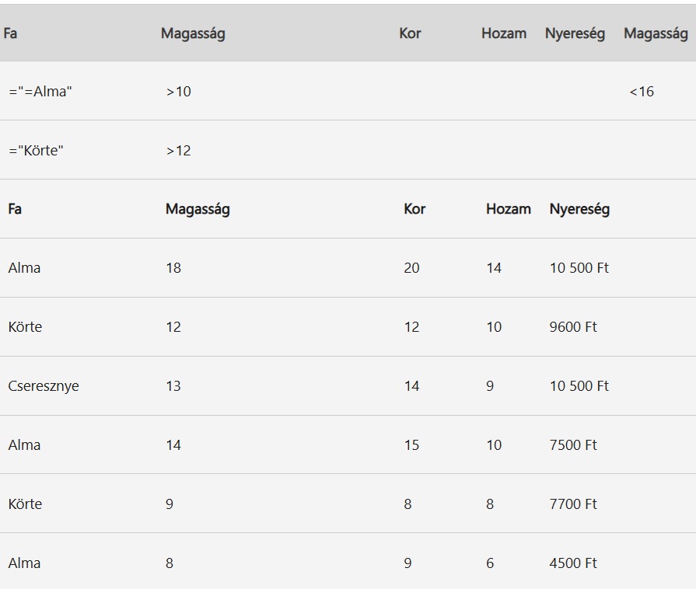
Task: Click the Cseresznye cell in Fa column
Action: tap(44, 386)
